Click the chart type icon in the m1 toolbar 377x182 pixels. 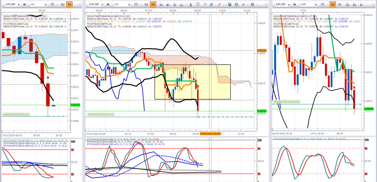pyautogui.click(x=52, y=5)
